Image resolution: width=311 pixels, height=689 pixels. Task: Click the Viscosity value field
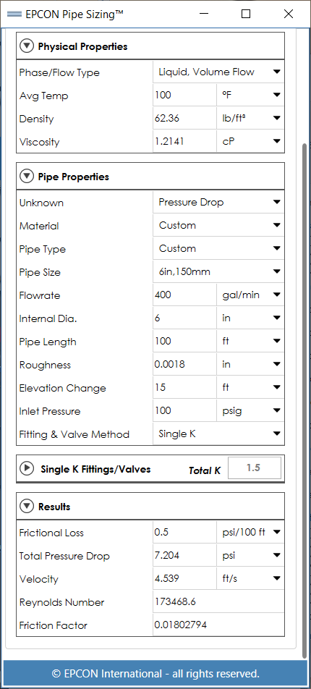(184, 142)
